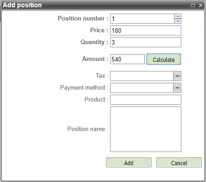
Task: Open the Payment method dropdown arrow
Action: pyautogui.click(x=177, y=88)
